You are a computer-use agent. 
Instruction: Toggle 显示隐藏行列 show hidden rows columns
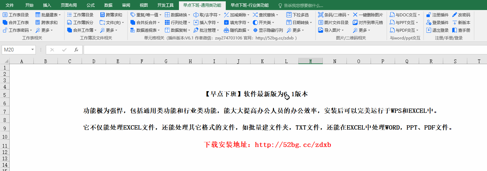pos(268,30)
